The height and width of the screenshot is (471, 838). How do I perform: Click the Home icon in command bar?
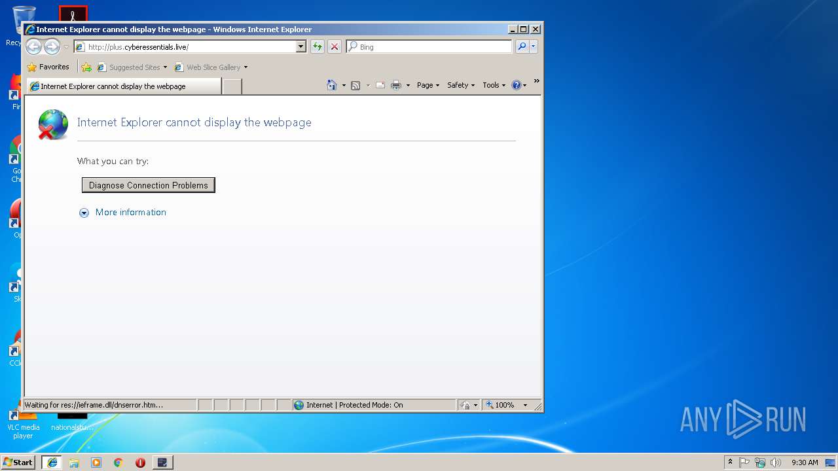(x=332, y=85)
